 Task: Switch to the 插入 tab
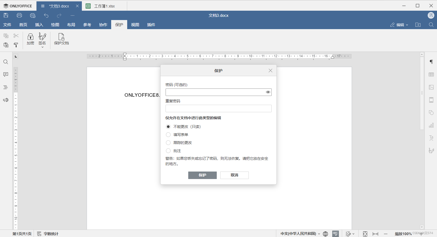(39, 25)
